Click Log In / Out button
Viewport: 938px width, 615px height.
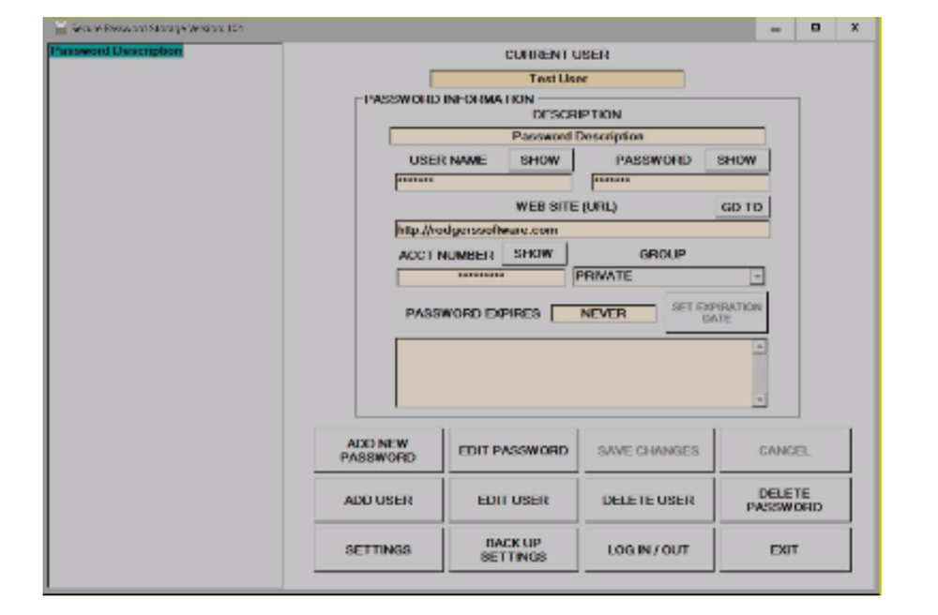click(x=648, y=550)
